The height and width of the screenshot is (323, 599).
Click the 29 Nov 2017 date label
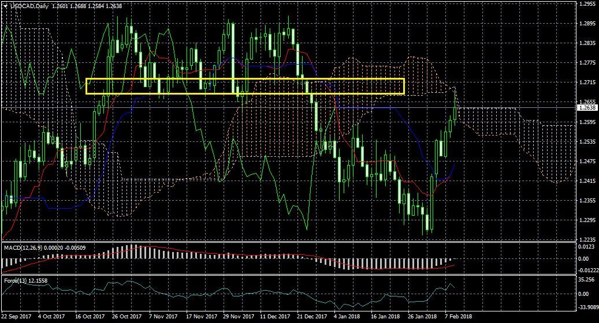238,317
